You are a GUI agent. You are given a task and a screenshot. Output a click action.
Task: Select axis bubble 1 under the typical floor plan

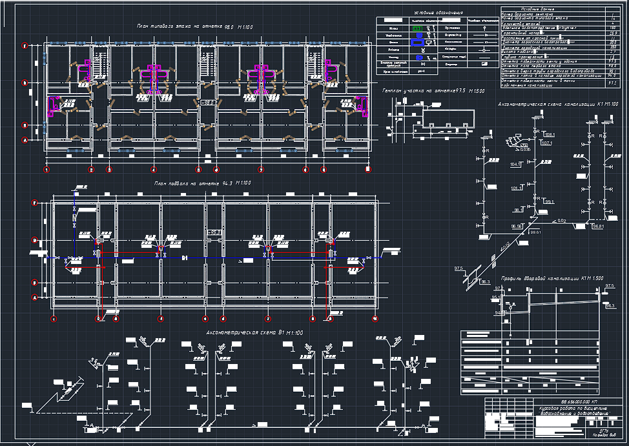click(46, 170)
